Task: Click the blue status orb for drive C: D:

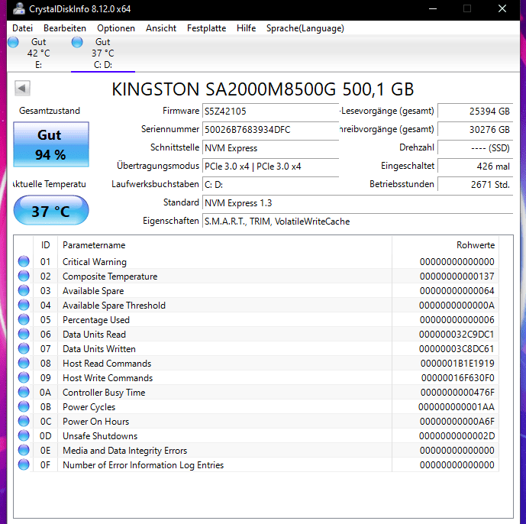Action: [x=77, y=42]
